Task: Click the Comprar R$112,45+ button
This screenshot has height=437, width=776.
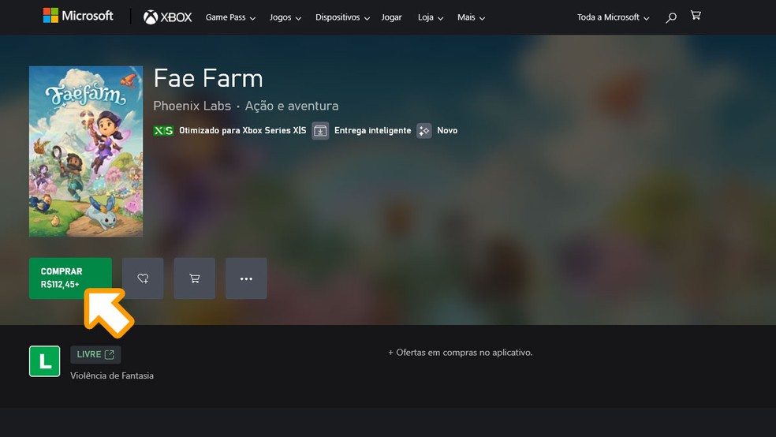Action: click(x=70, y=278)
